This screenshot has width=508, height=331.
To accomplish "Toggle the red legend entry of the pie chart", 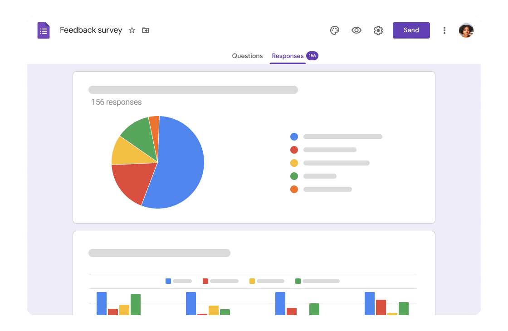I will tap(294, 150).
